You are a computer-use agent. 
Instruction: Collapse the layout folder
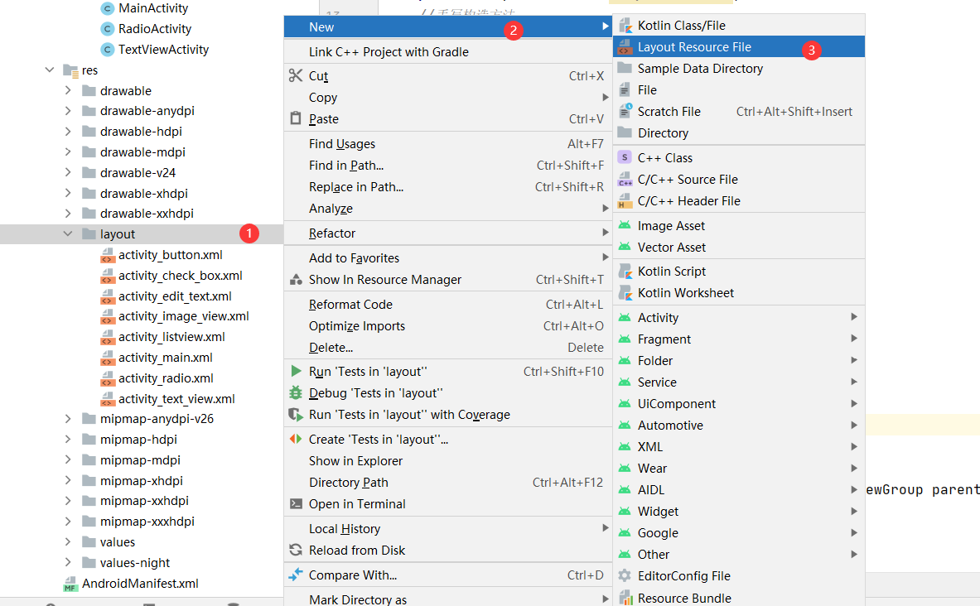68,234
